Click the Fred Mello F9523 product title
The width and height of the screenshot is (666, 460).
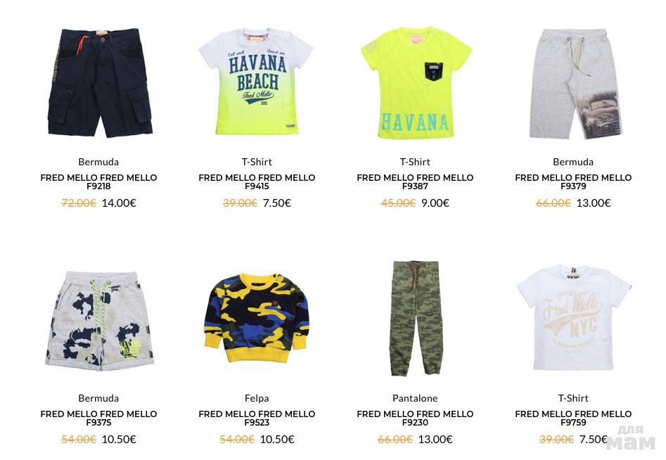pyautogui.click(x=257, y=418)
